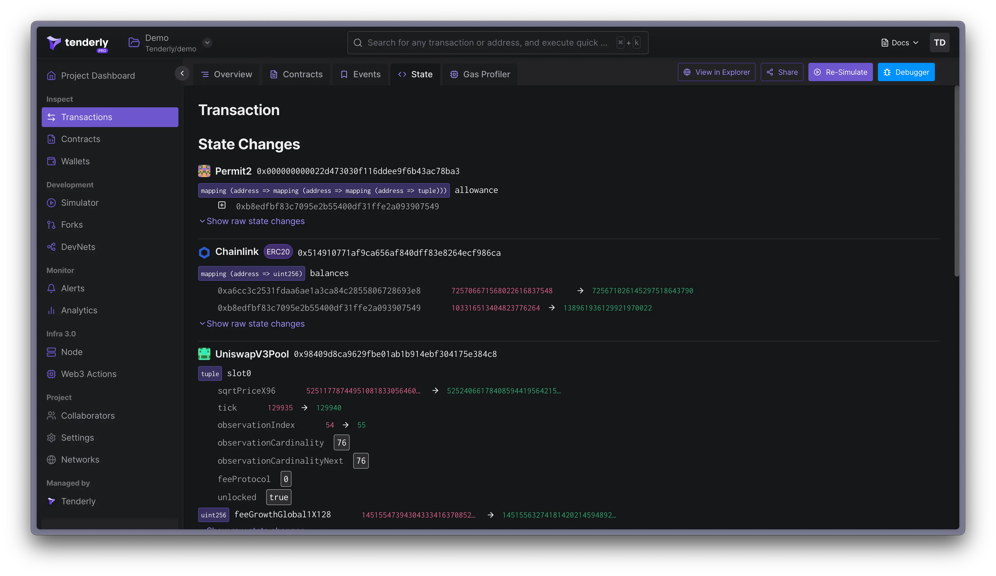Click the Tenderly Managed by entry
The height and width of the screenshot is (576, 996).
pos(71,501)
